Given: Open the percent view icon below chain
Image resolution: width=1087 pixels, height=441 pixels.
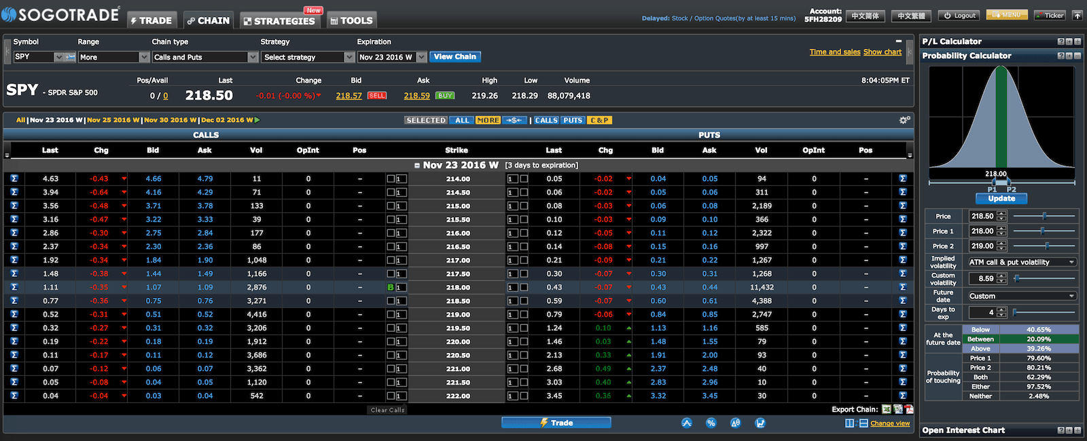Looking at the screenshot, I should pyautogui.click(x=711, y=423).
